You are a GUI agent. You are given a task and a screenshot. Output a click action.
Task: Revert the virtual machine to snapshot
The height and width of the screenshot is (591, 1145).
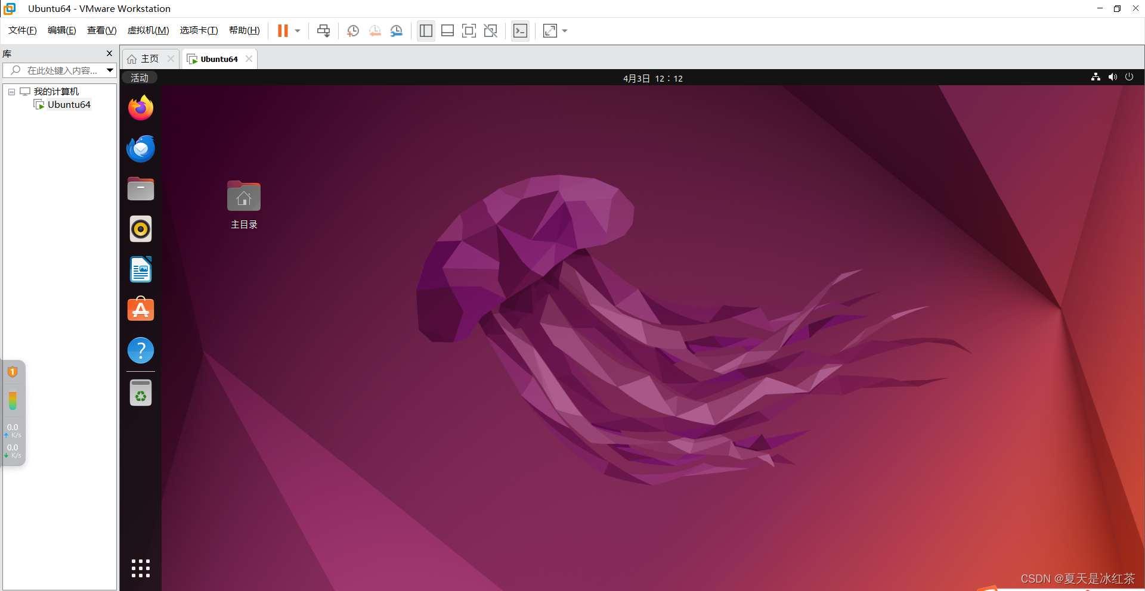[375, 31]
